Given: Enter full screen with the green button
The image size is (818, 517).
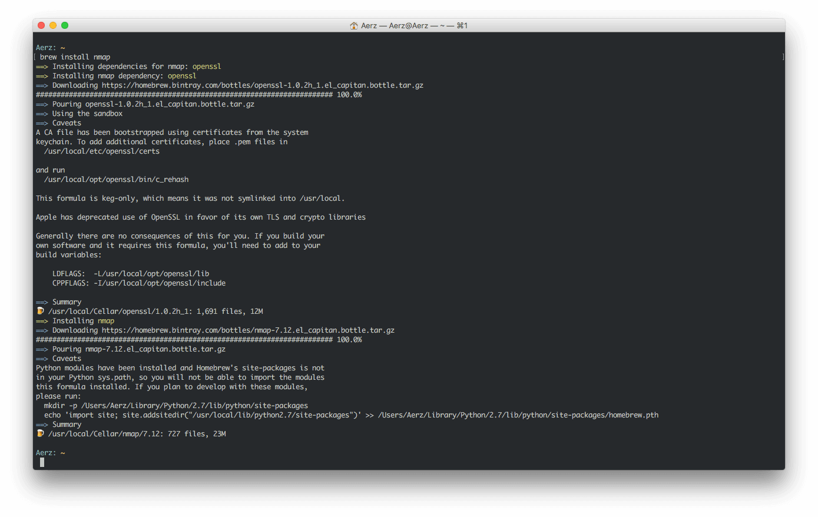Looking at the screenshot, I should click(65, 25).
